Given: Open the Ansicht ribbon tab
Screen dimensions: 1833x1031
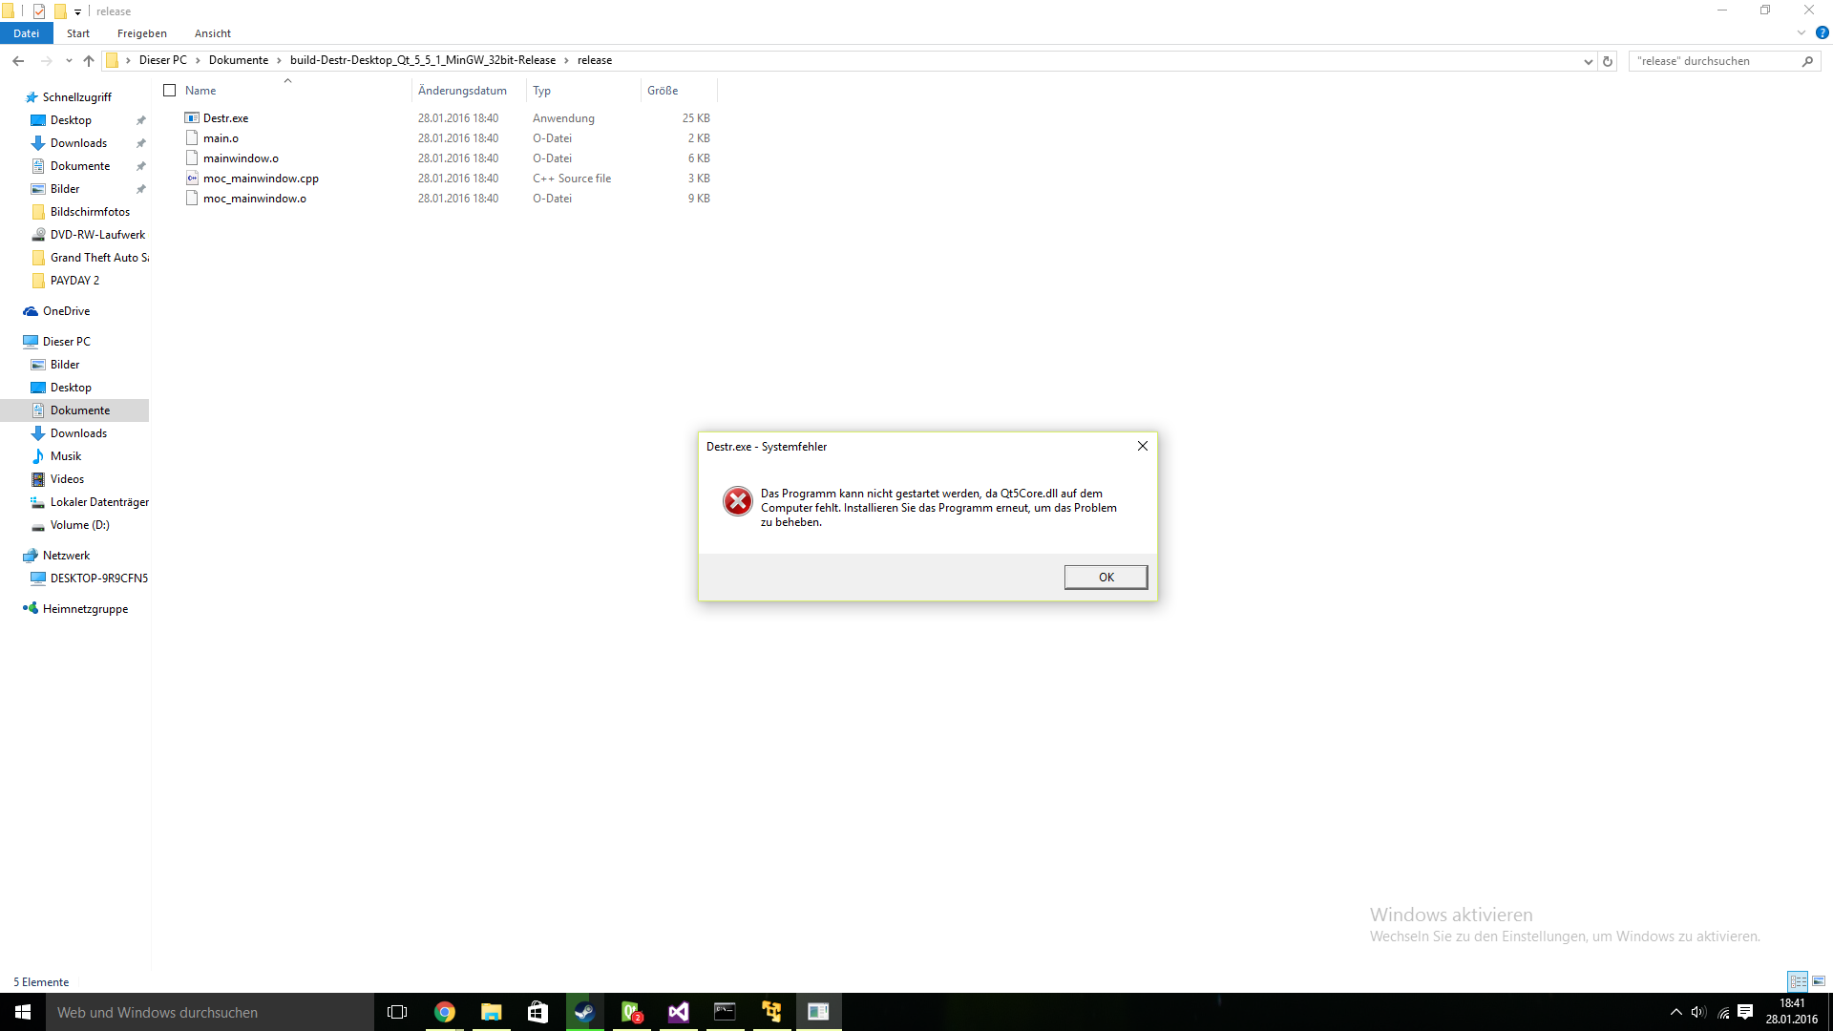Looking at the screenshot, I should (x=212, y=33).
